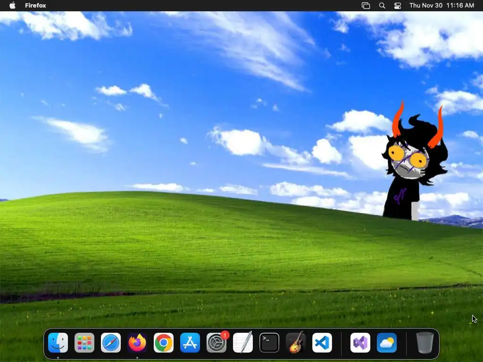Image resolution: width=483 pixels, height=362 pixels.
Task: Open TextEdit from the dock
Action: [243, 343]
